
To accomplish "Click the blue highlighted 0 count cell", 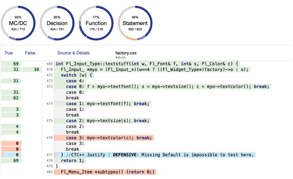I will pyautogui.click(x=11, y=155).
